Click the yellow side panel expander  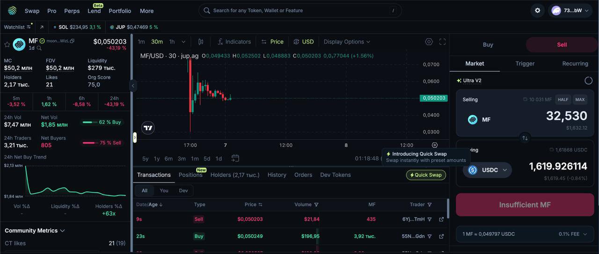click(x=135, y=137)
